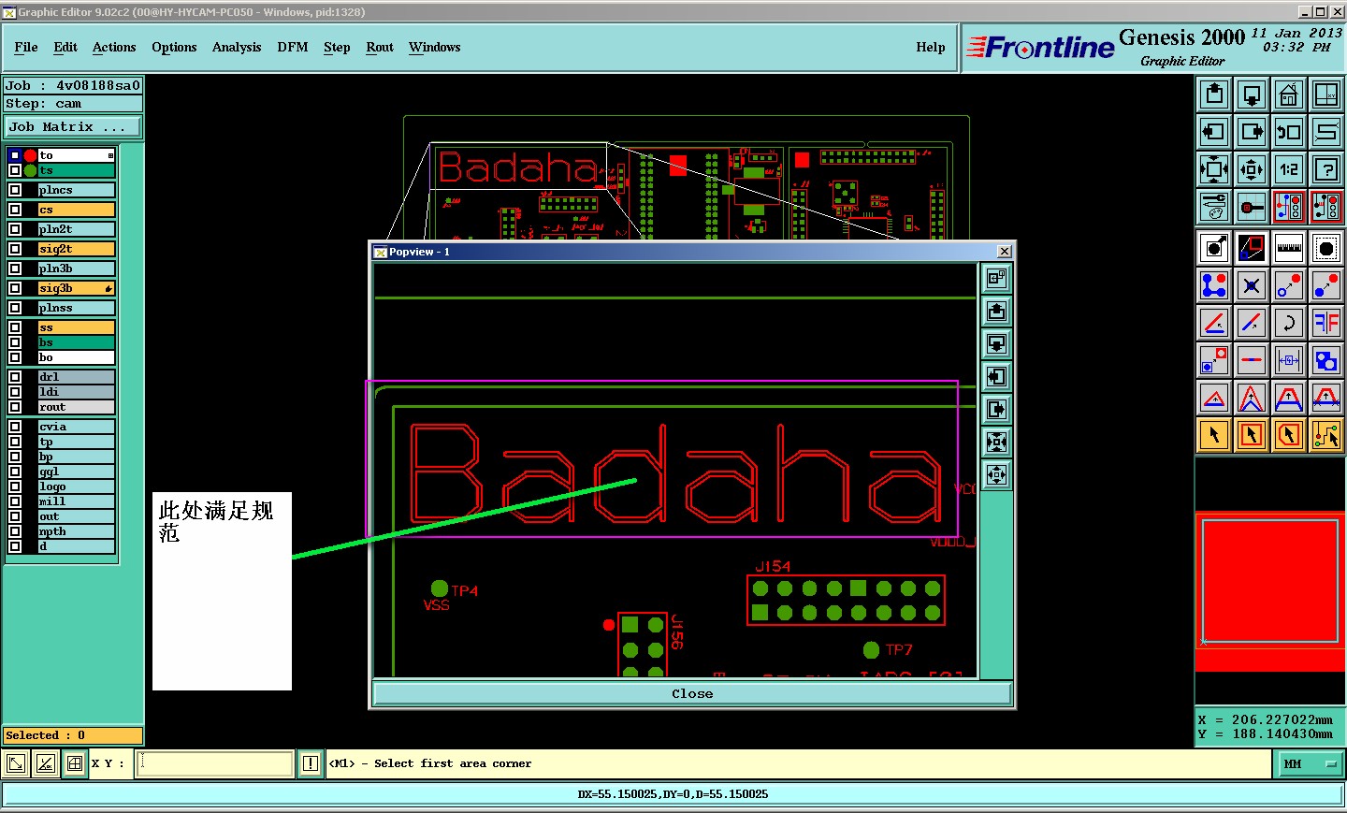
Task: Click the Popview pan up icon
Action: coord(997,311)
